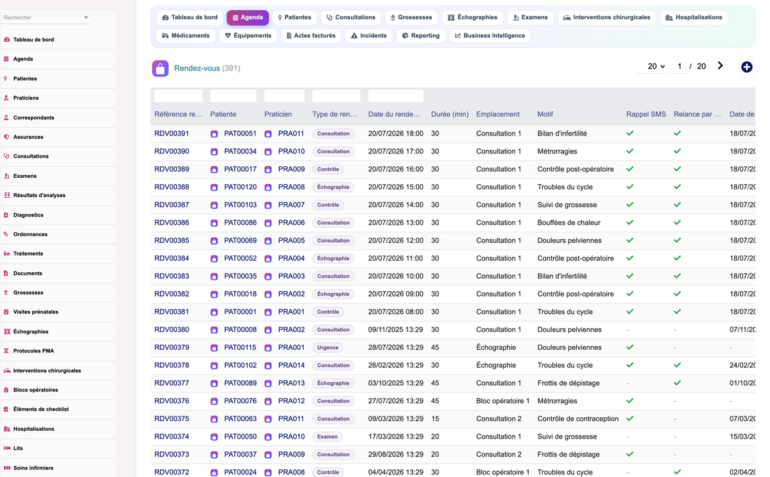The width and height of the screenshot is (770, 477).
Task: Click practitioner icon beside PRA011 in RDV00391 row
Action: [268, 134]
